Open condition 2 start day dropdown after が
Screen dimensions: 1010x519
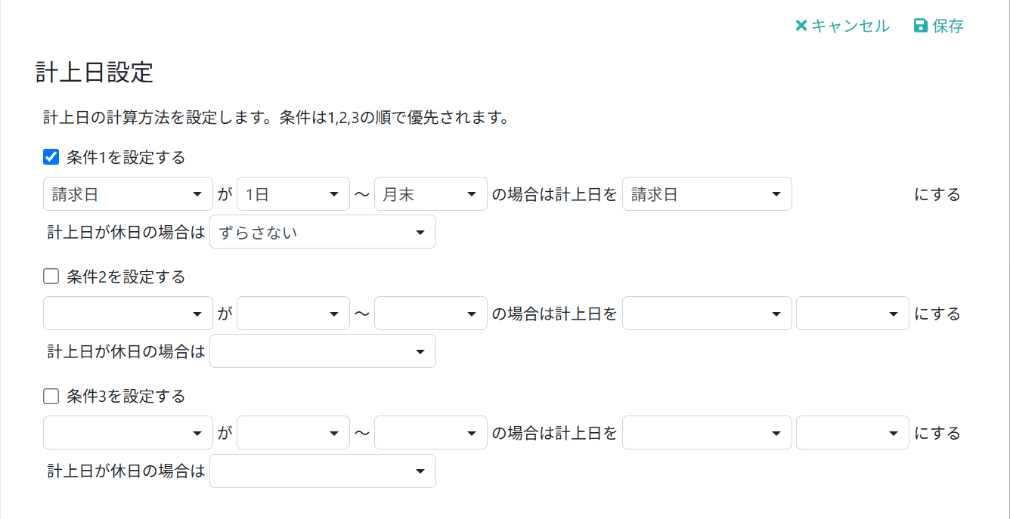click(x=293, y=314)
